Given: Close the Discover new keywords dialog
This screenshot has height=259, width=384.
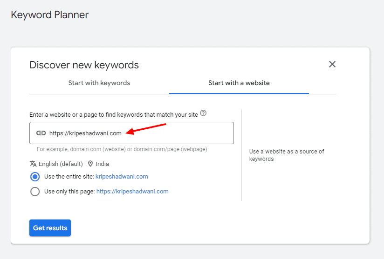Looking at the screenshot, I should (332, 64).
